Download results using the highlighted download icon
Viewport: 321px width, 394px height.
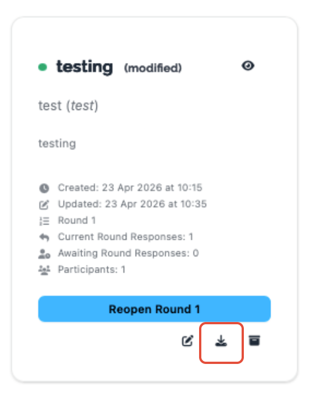pos(221,341)
